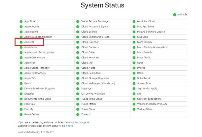Image resolution: width=202 pixels, height=137 pixels.
Task: Select the iCloud Calendar row
Action: point(103,42)
